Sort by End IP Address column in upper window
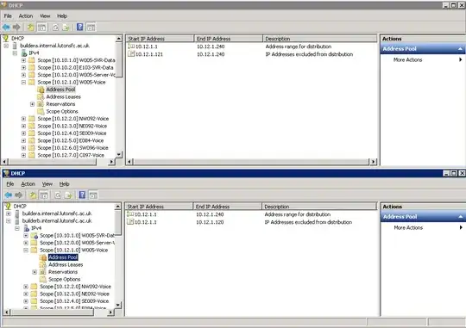The image size is (466, 328). [x=229, y=39]
